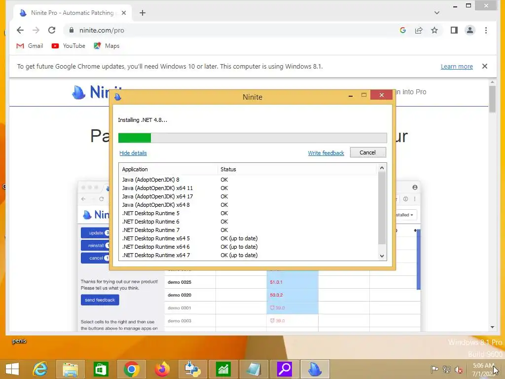Click the reinstall button on webpage
Screen dimensions: 505x379
click(95, 246)
